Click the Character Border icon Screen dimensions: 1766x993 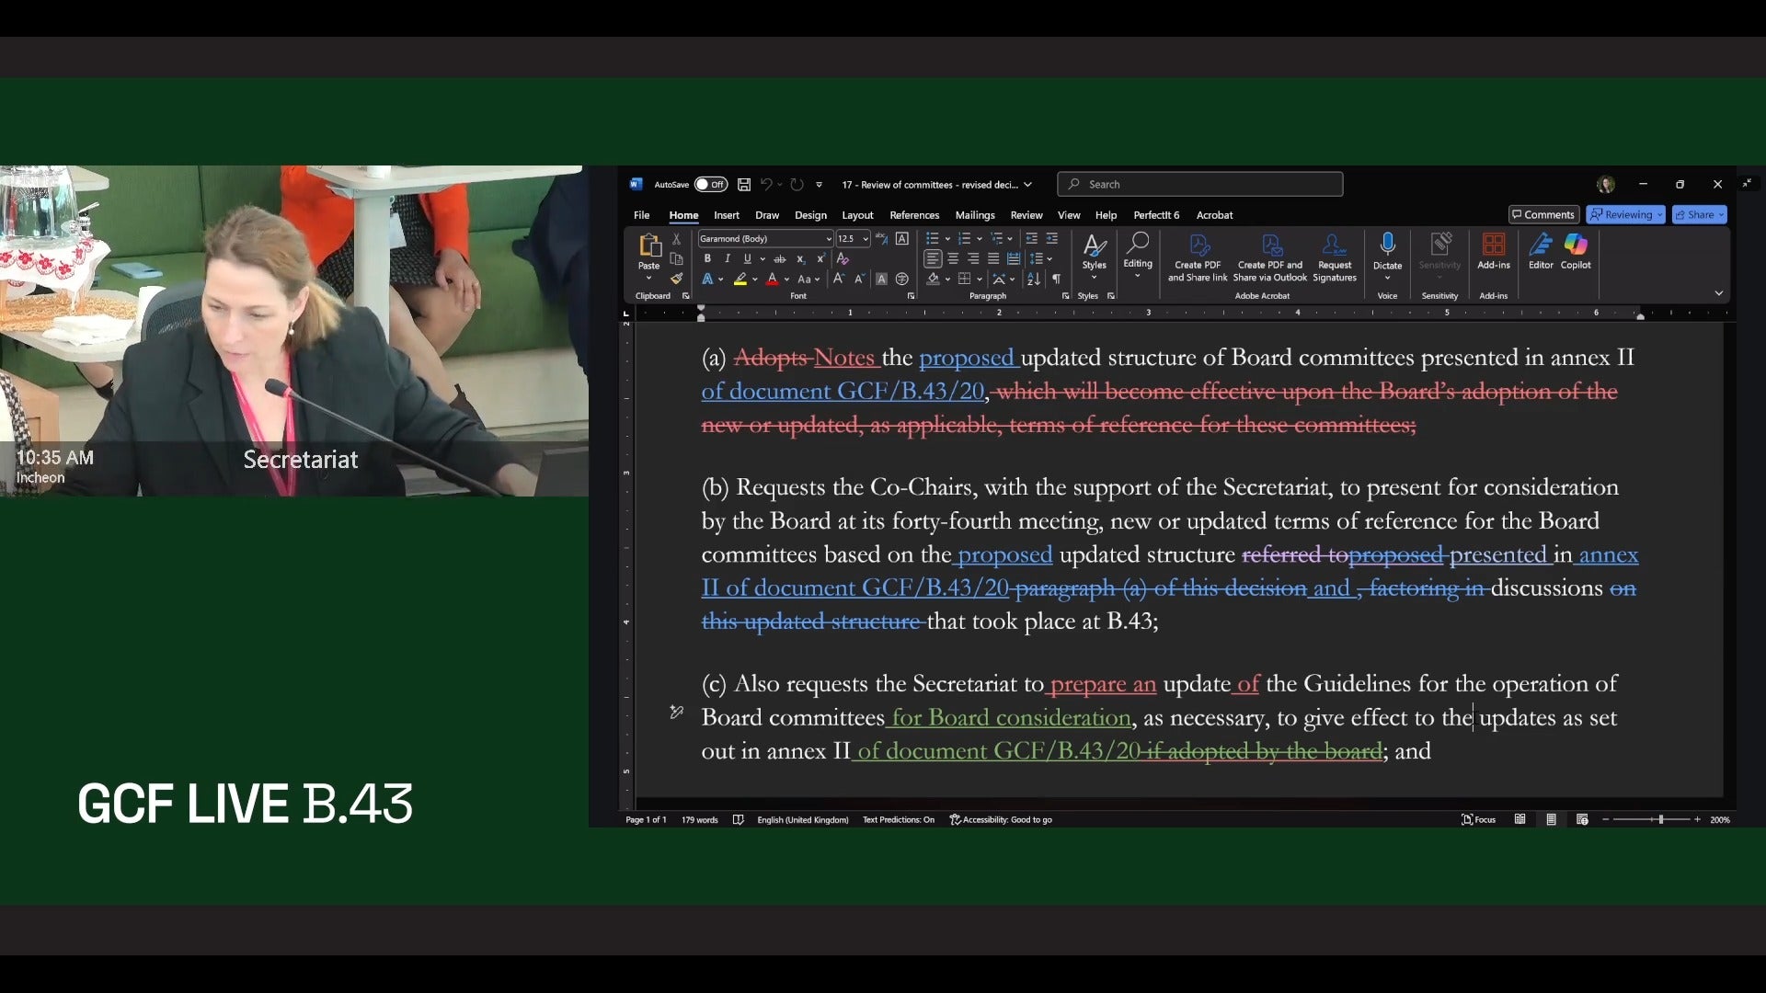point(902,238)
